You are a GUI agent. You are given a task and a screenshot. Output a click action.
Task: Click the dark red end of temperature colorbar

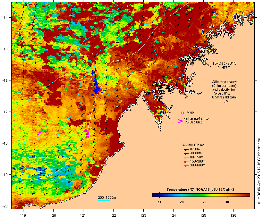tap(248, 195)
